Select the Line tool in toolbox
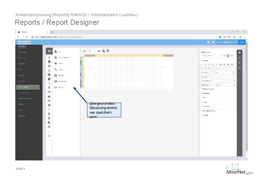259x179 pixels. tap(49, 84)
